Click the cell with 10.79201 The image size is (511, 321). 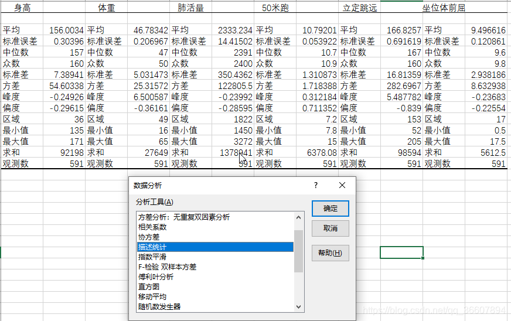(x=318, y=30)
